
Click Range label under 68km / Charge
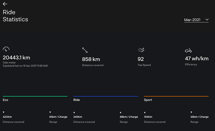pyautogui.click(x=124, y=122)
